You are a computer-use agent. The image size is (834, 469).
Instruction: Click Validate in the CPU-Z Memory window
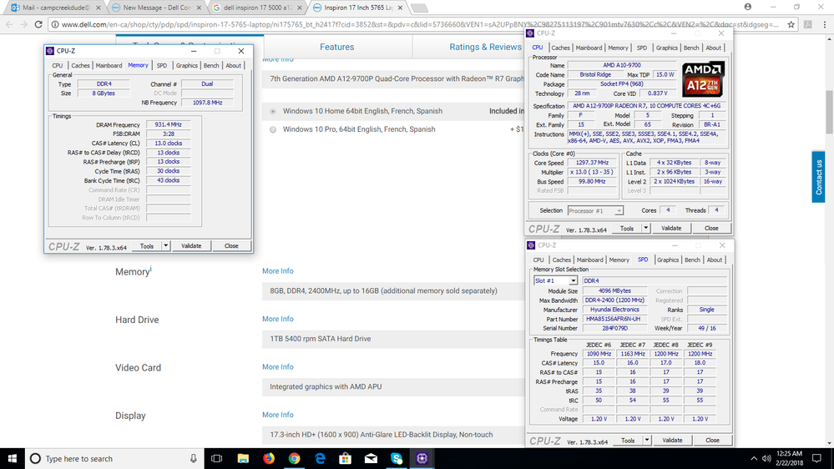point(191,245)
